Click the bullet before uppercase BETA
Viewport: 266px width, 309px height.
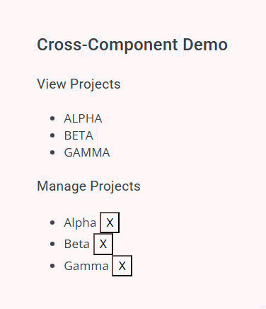(x=52, y=135)
